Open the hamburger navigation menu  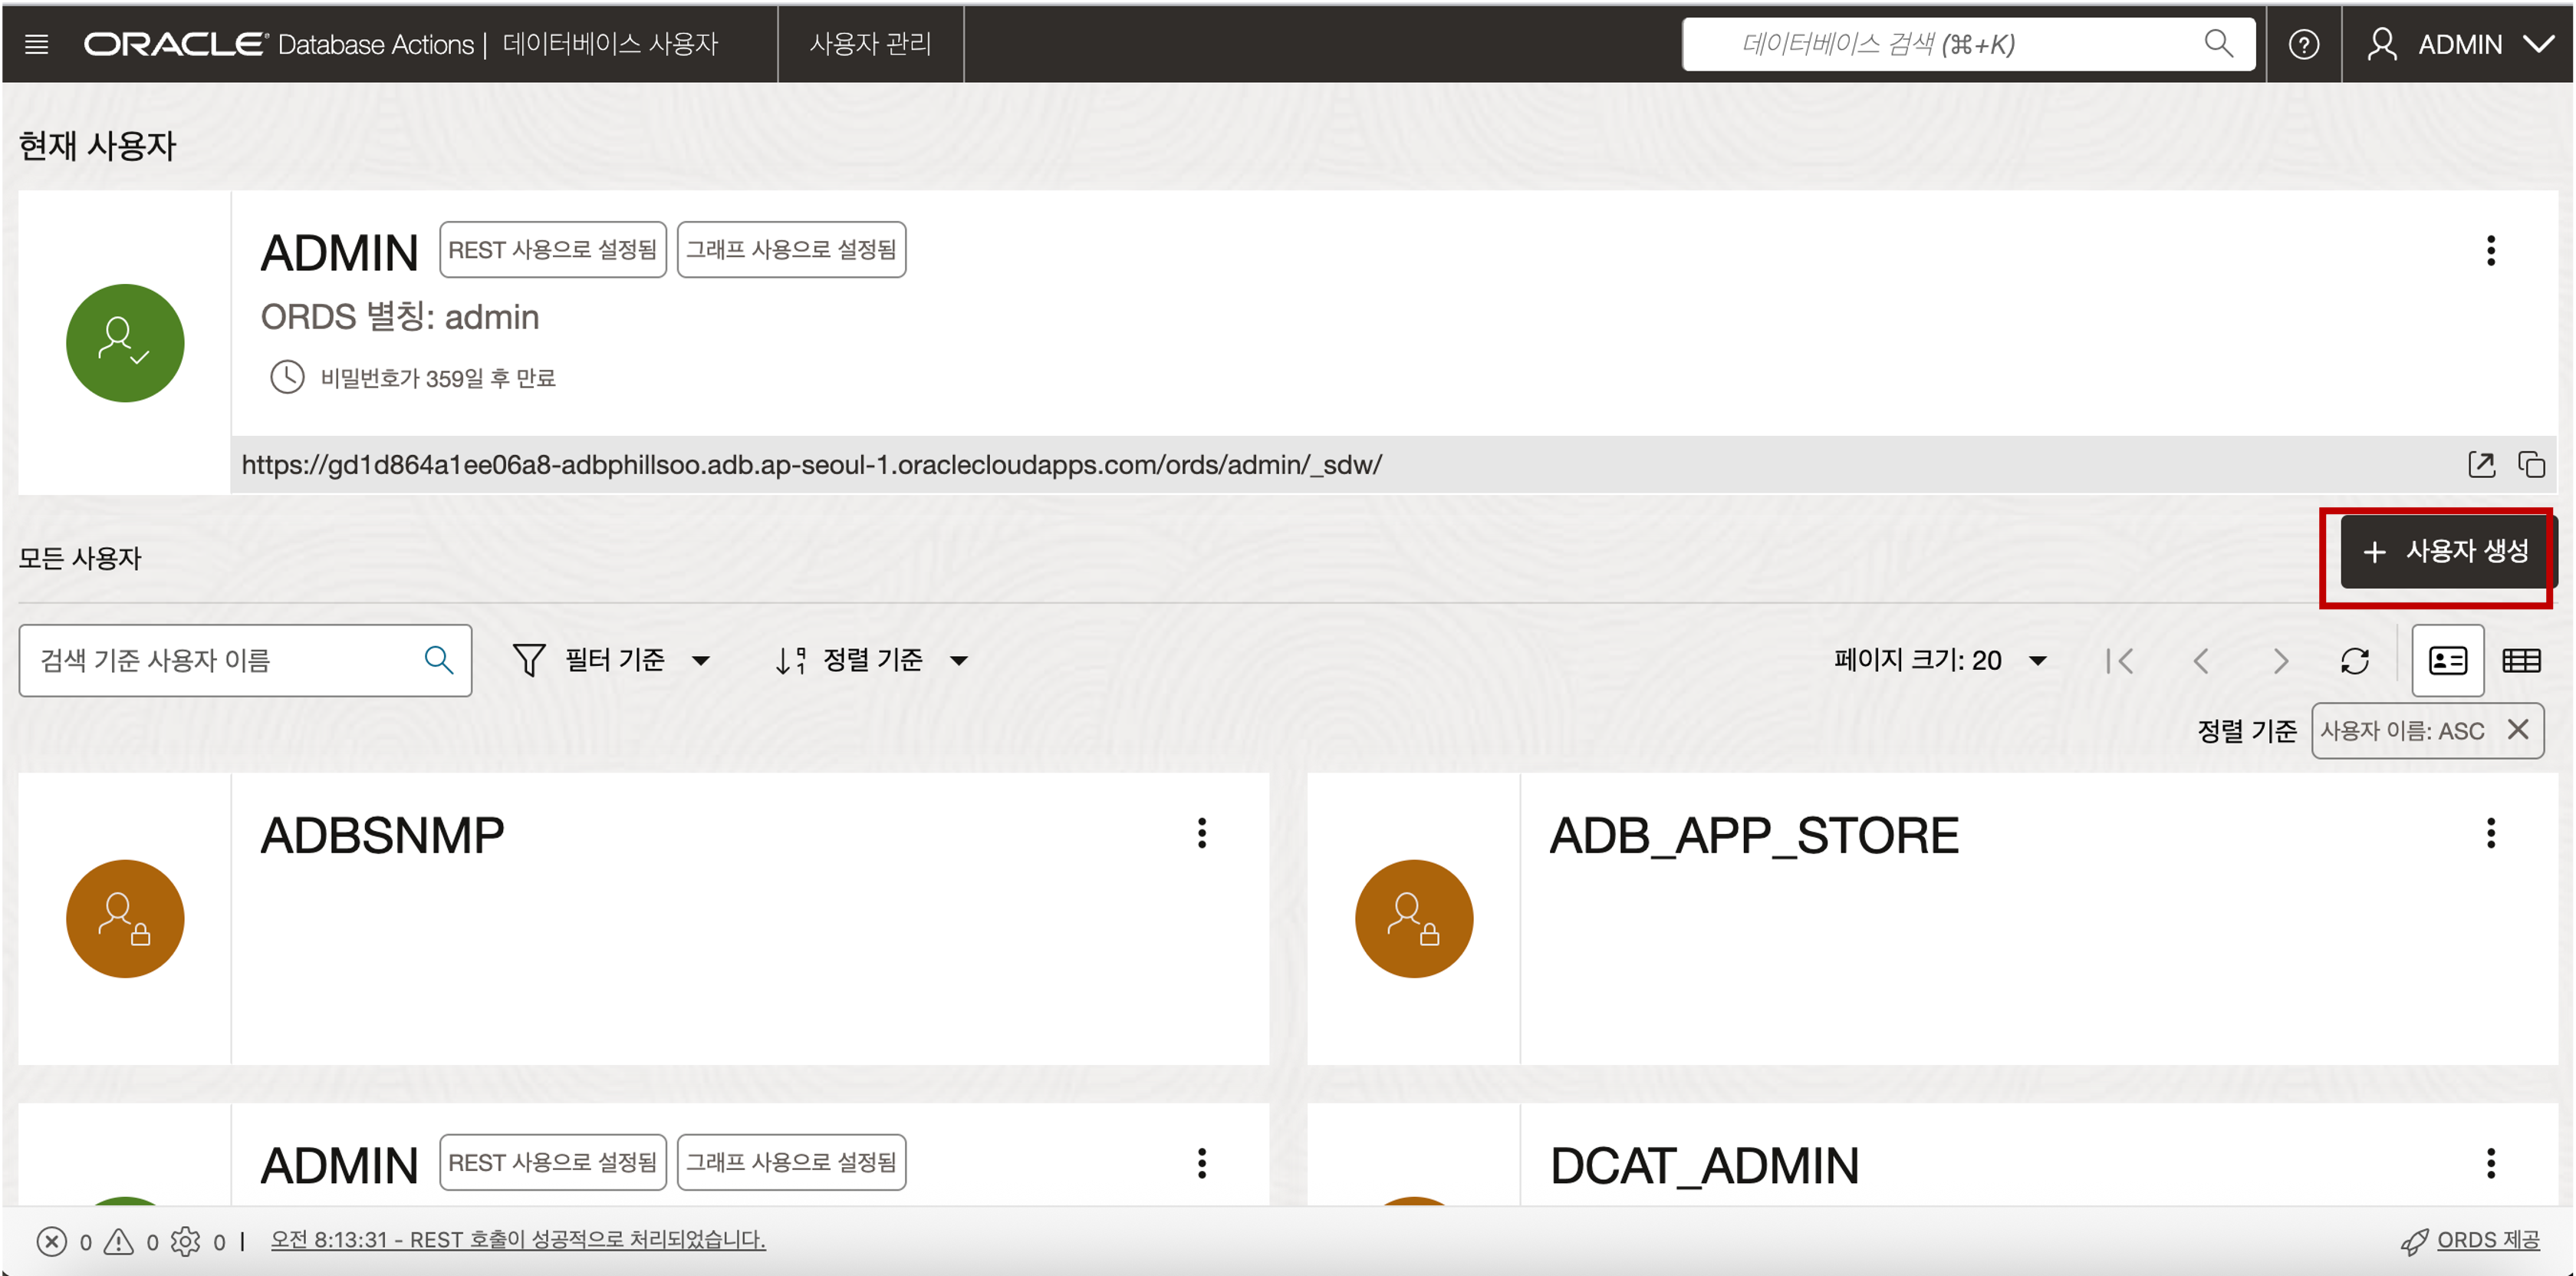pos(37,44)
